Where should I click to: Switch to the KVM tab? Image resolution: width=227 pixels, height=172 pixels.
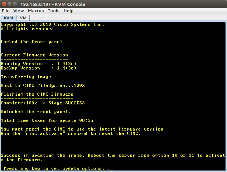pyautogui.click(x=8, y=18)
